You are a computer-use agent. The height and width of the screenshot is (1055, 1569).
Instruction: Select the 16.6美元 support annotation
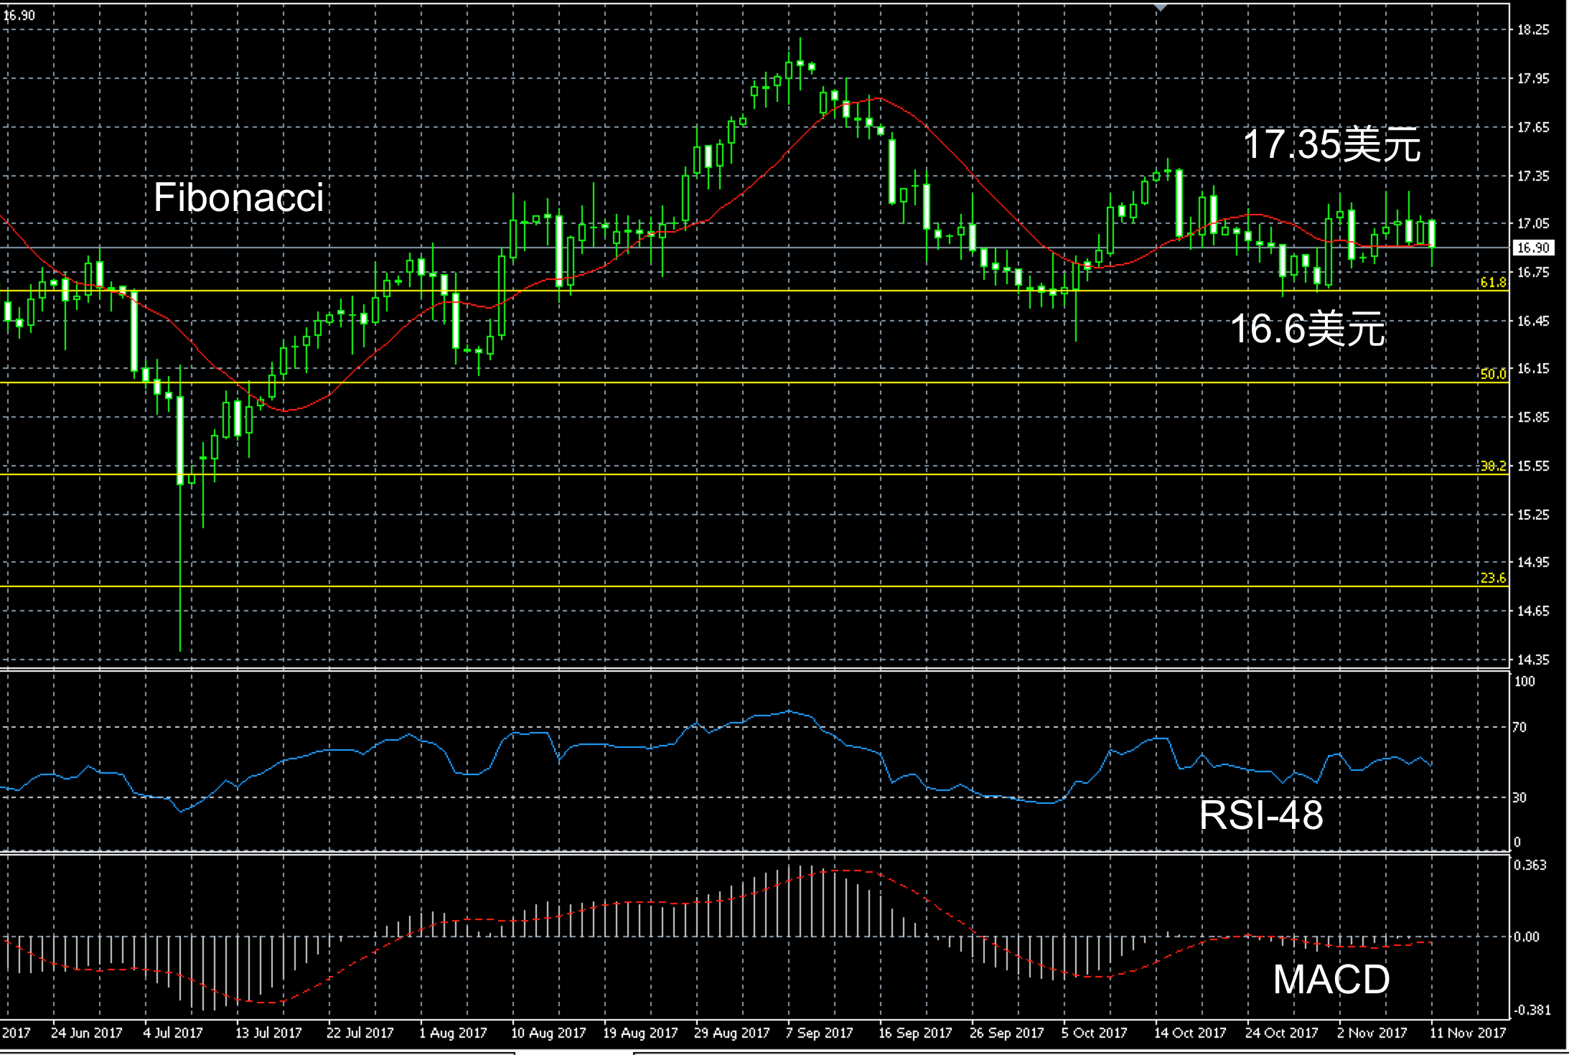1307,329
